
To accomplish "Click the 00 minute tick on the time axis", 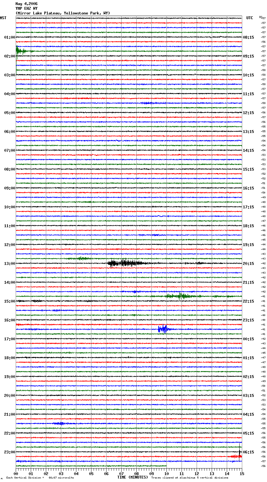I will 16,474.
